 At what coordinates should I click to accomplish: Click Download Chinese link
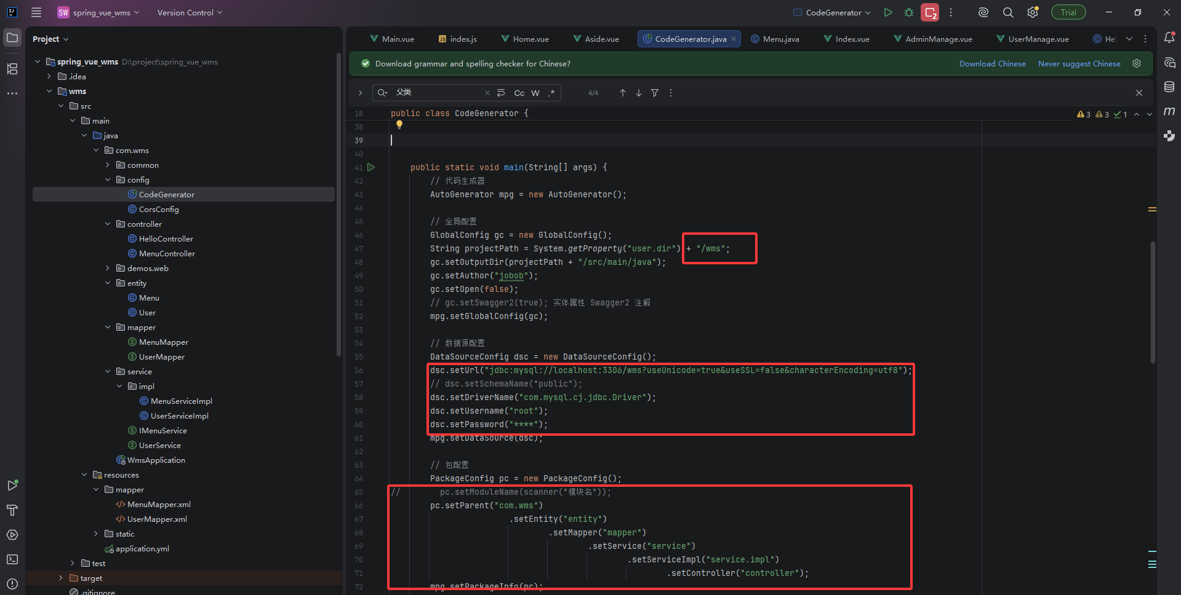pos(992,63)
